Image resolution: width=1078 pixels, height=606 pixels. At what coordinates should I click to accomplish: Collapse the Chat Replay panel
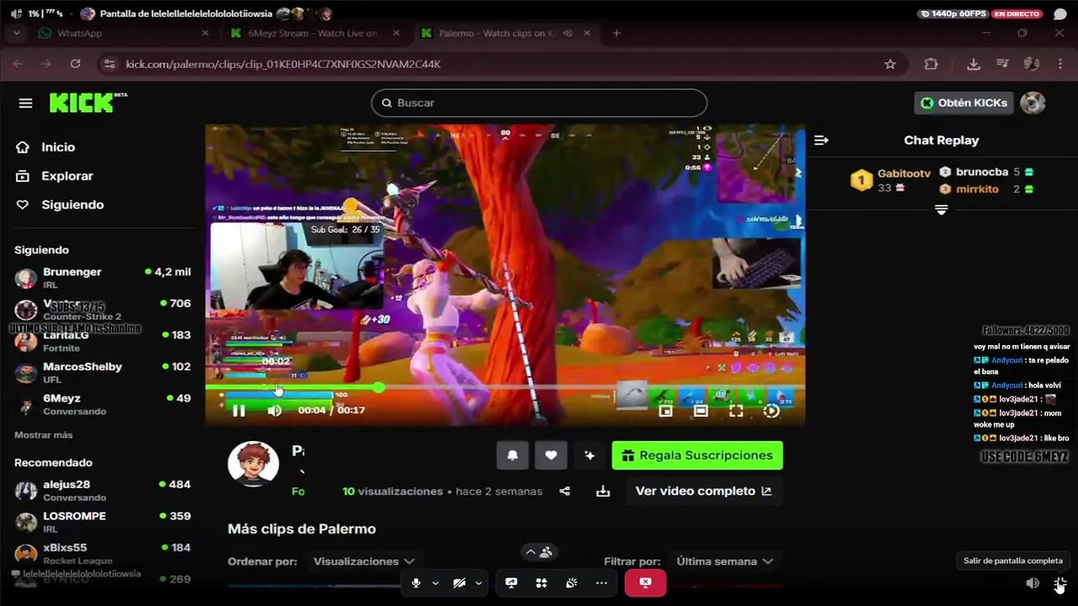(821, 141)
